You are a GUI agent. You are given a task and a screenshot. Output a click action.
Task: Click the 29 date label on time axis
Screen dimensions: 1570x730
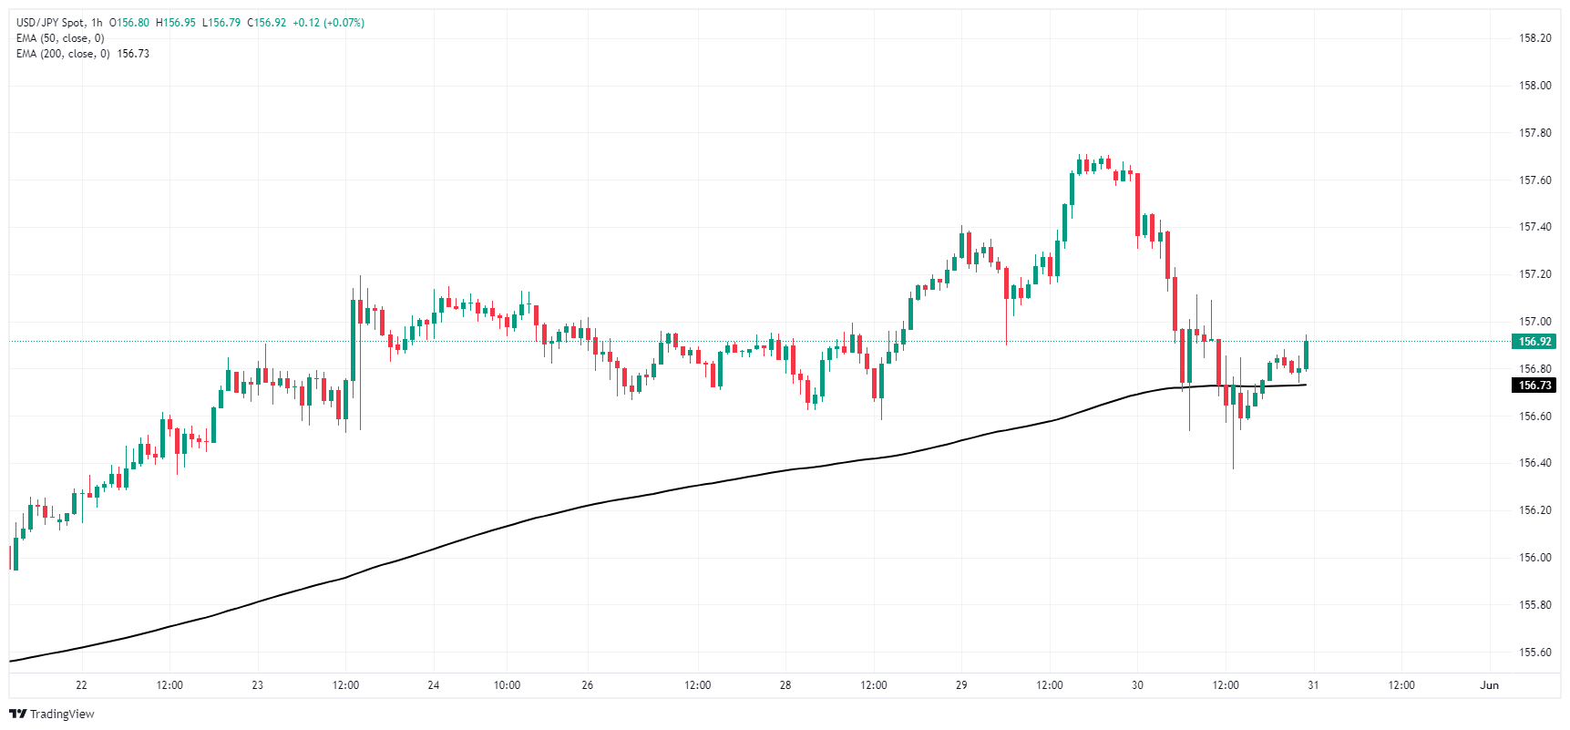coord(961,685)
